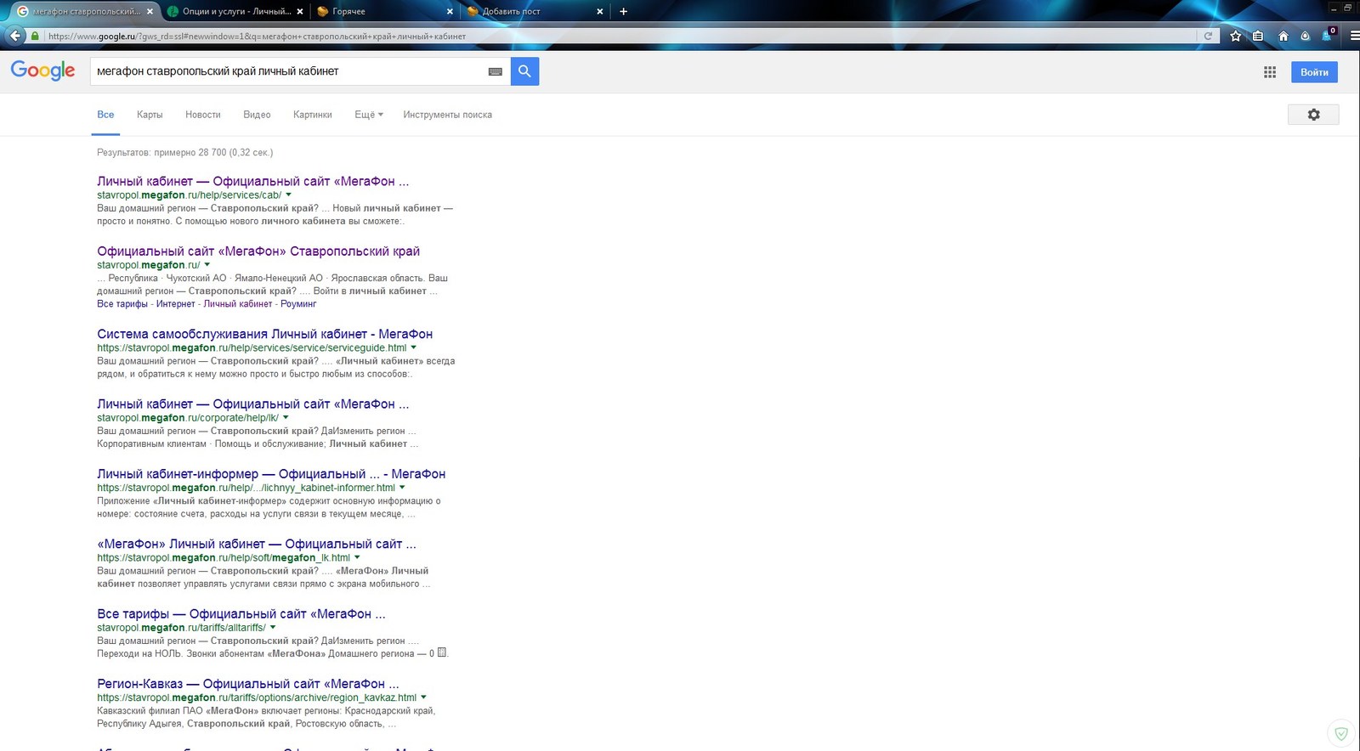
Task: Open '«МегаФон» Личный кабинет' result
Action: coord(257,544)
